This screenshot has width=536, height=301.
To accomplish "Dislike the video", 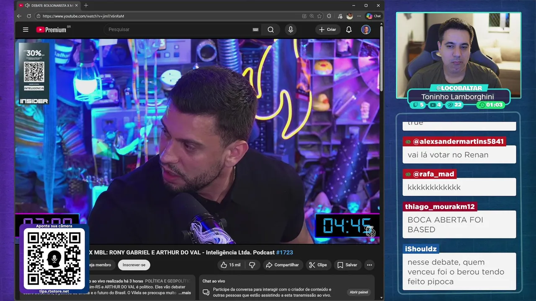I will (252, 265).
